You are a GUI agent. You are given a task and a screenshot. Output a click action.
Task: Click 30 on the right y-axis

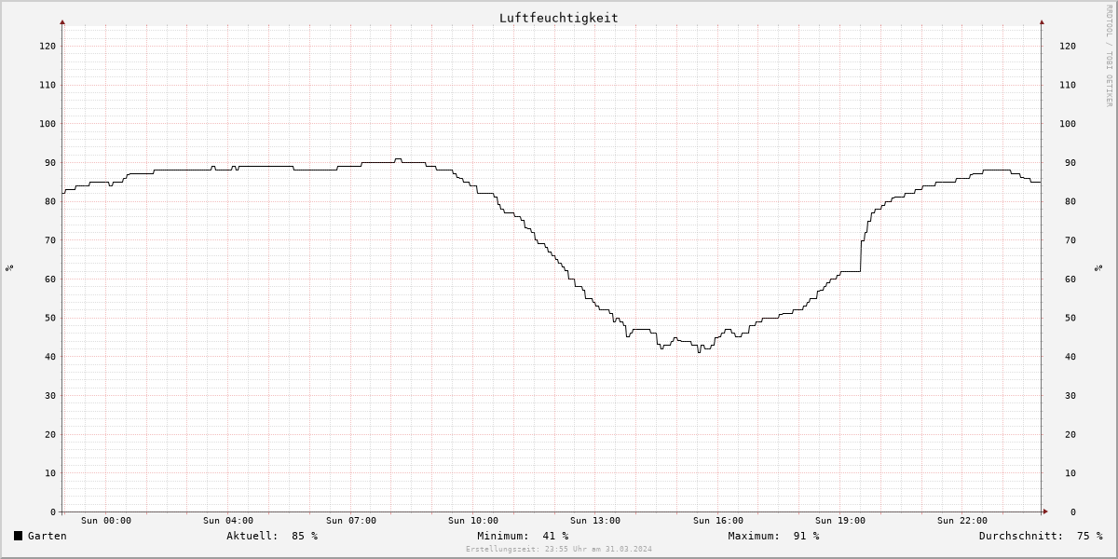pos(1070,396)
